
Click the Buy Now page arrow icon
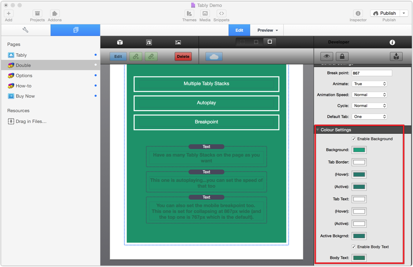click(11, 96)
